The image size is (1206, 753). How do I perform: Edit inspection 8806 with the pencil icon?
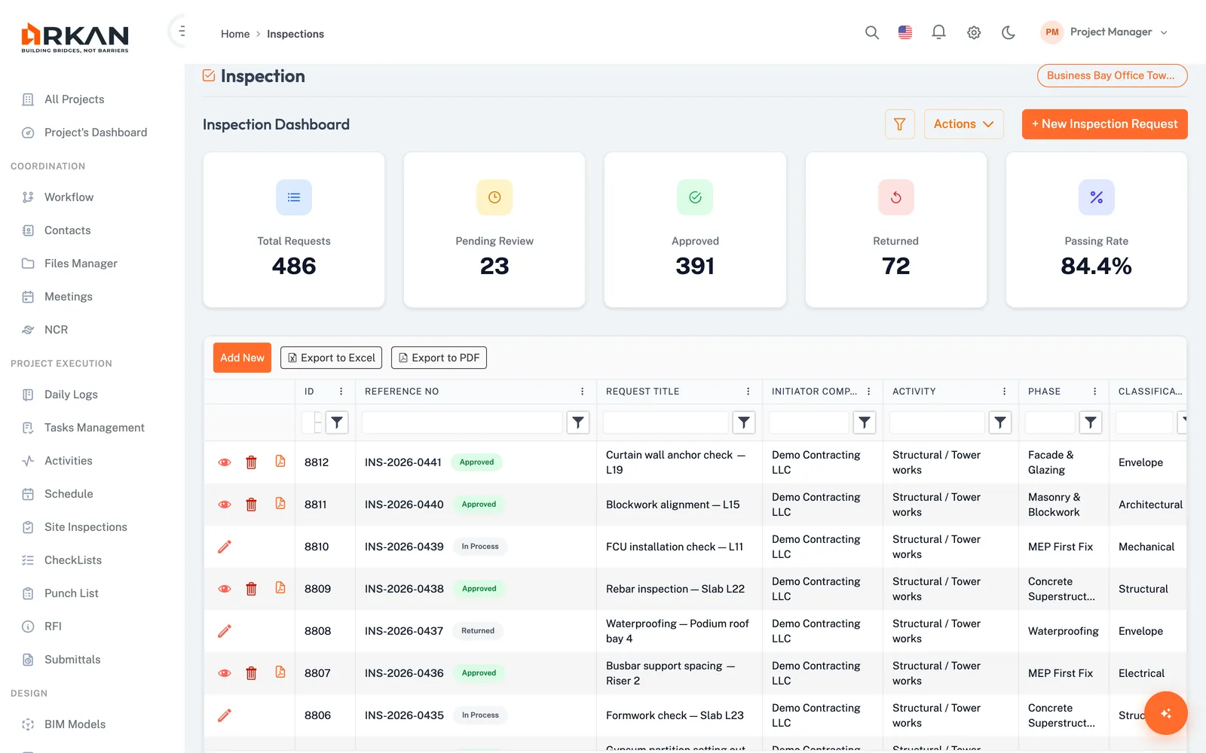coord(225,715)
